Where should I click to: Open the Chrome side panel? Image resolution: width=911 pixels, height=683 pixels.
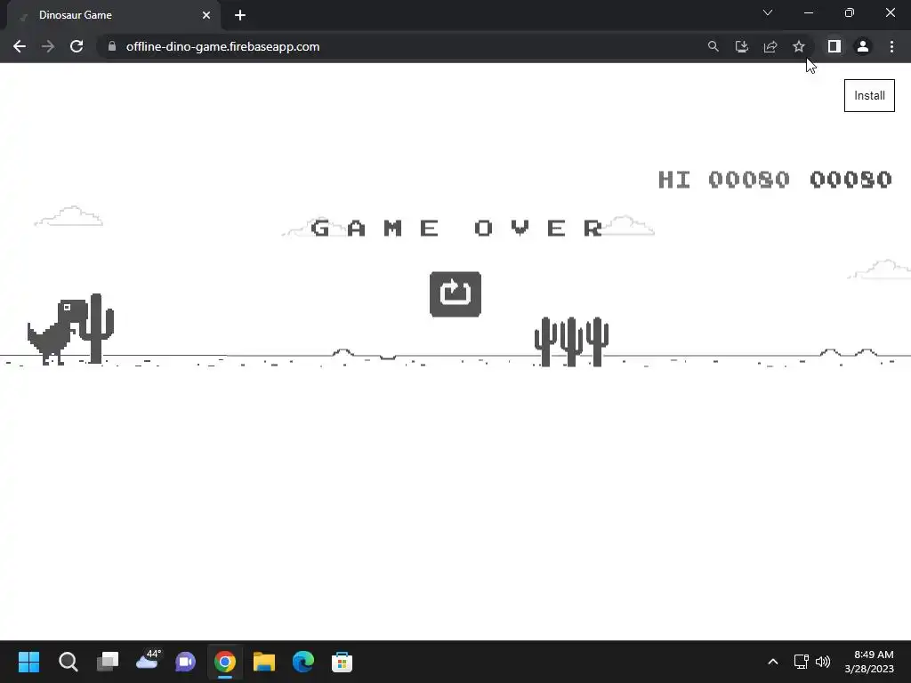(834, 46)
